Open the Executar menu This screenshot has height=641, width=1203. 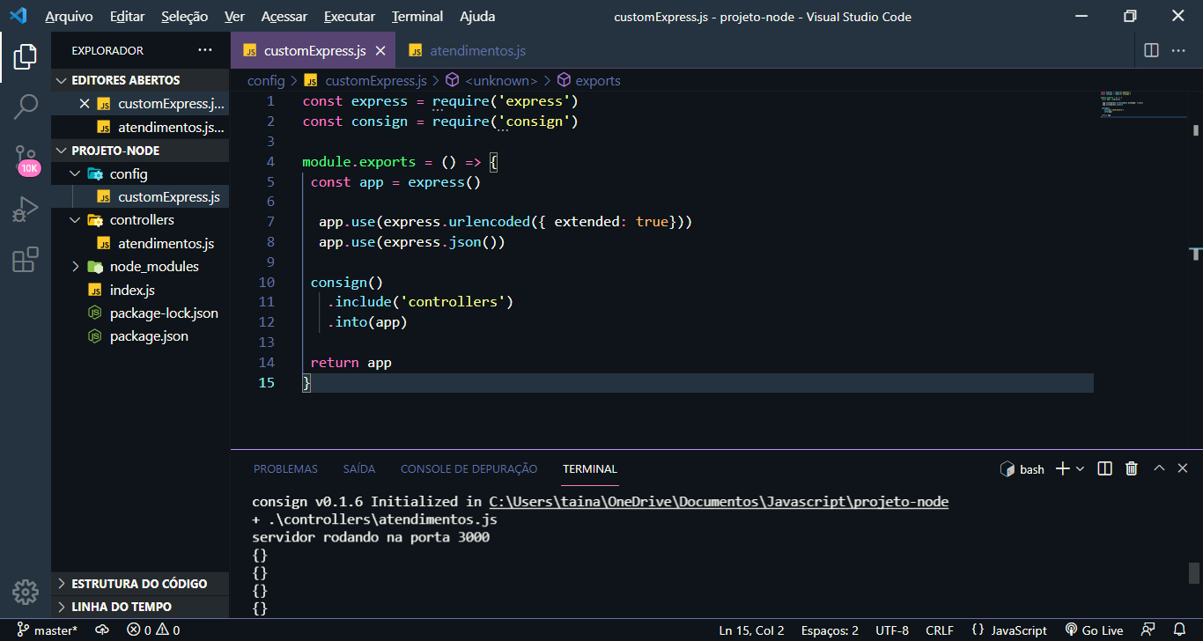pyautogui.click(x=350, y=17)
